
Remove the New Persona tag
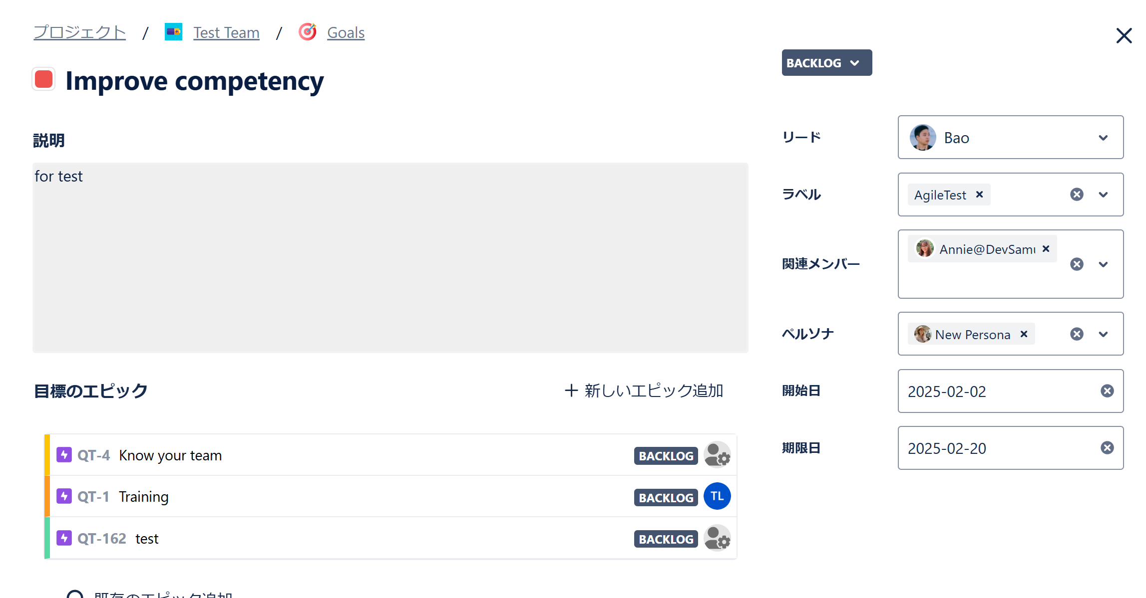[1024, 334]
